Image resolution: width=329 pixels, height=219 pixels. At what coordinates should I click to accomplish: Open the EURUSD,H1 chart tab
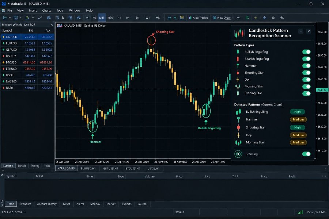pos(88,169)
